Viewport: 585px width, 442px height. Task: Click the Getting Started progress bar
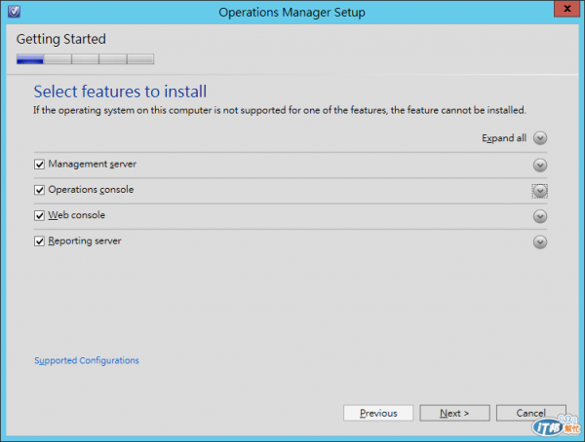point(85,59)
